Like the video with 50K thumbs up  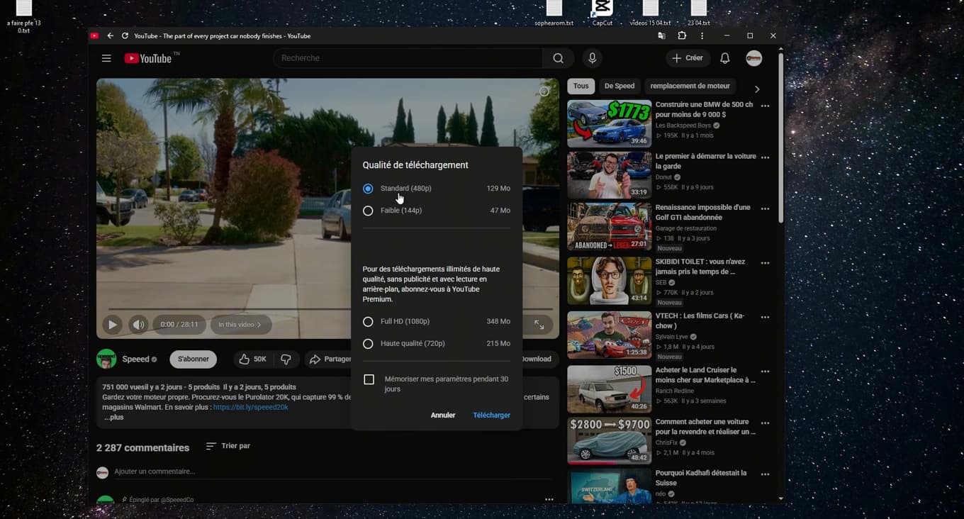point(252,359)
